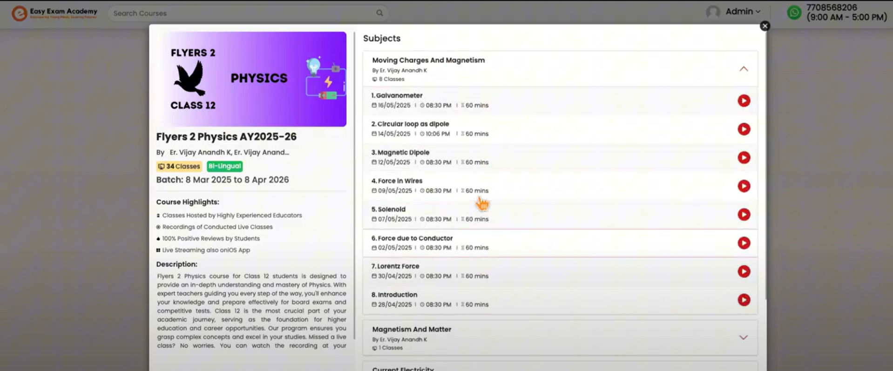This screenshot has height=371, width=893.
Task: Play the Force due to Conductor class
Action: pyautogui.click(x=744, y=243)
